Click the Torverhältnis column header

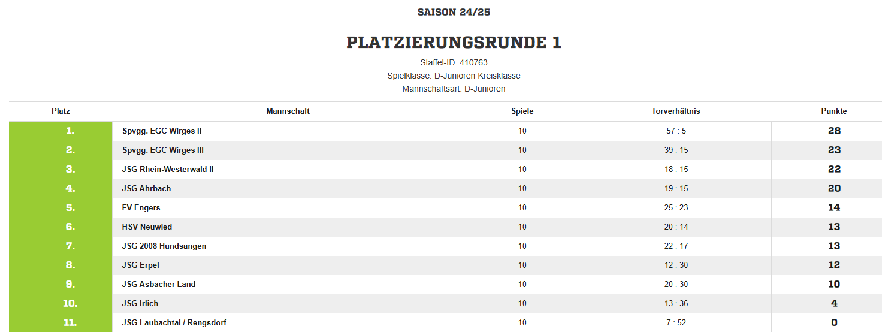click(676, 111)
